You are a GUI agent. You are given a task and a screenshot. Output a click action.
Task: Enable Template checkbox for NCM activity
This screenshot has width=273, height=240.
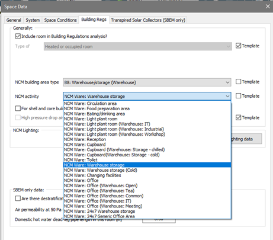238,96
